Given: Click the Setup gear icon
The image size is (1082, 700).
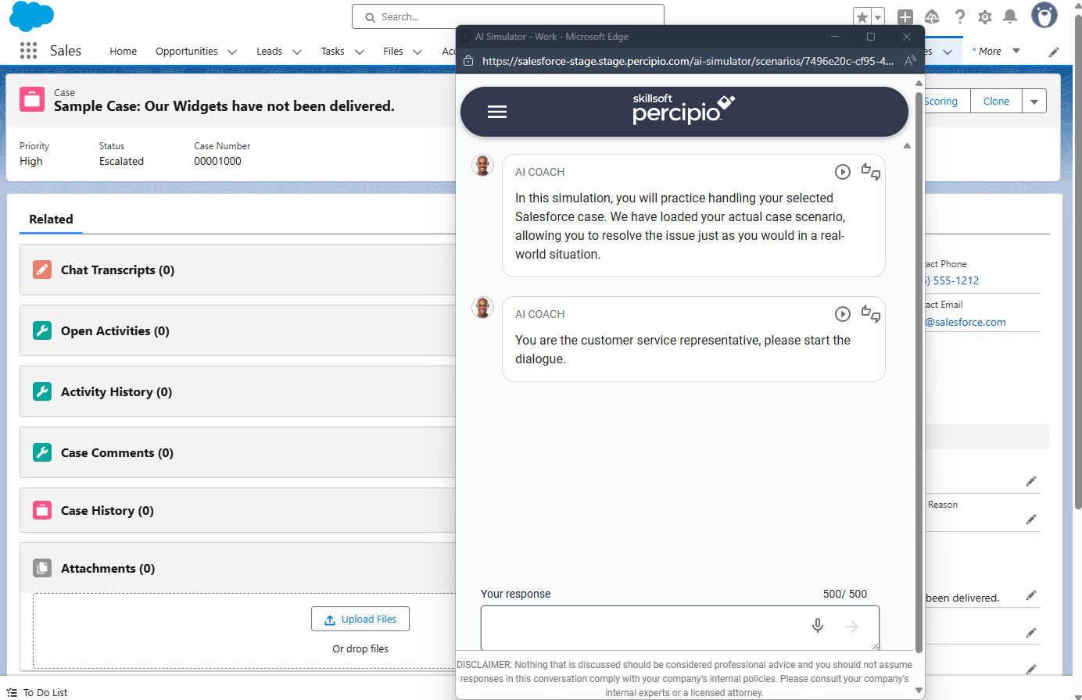Looking at the screenshot, I should [x=984, y=16].
